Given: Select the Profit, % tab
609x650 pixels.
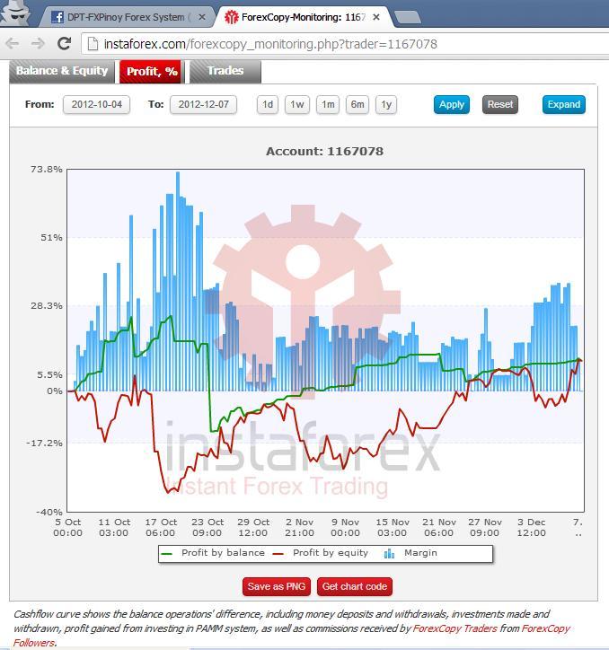Looking at the screenshot, I should coord(152,71).
